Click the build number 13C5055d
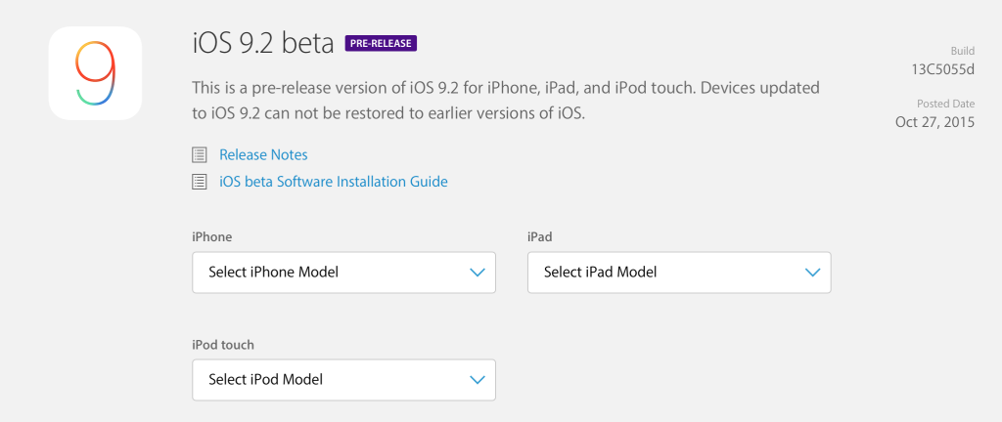Image resolution: width=1002 pixels, height=422 pixels. [940, 68]
